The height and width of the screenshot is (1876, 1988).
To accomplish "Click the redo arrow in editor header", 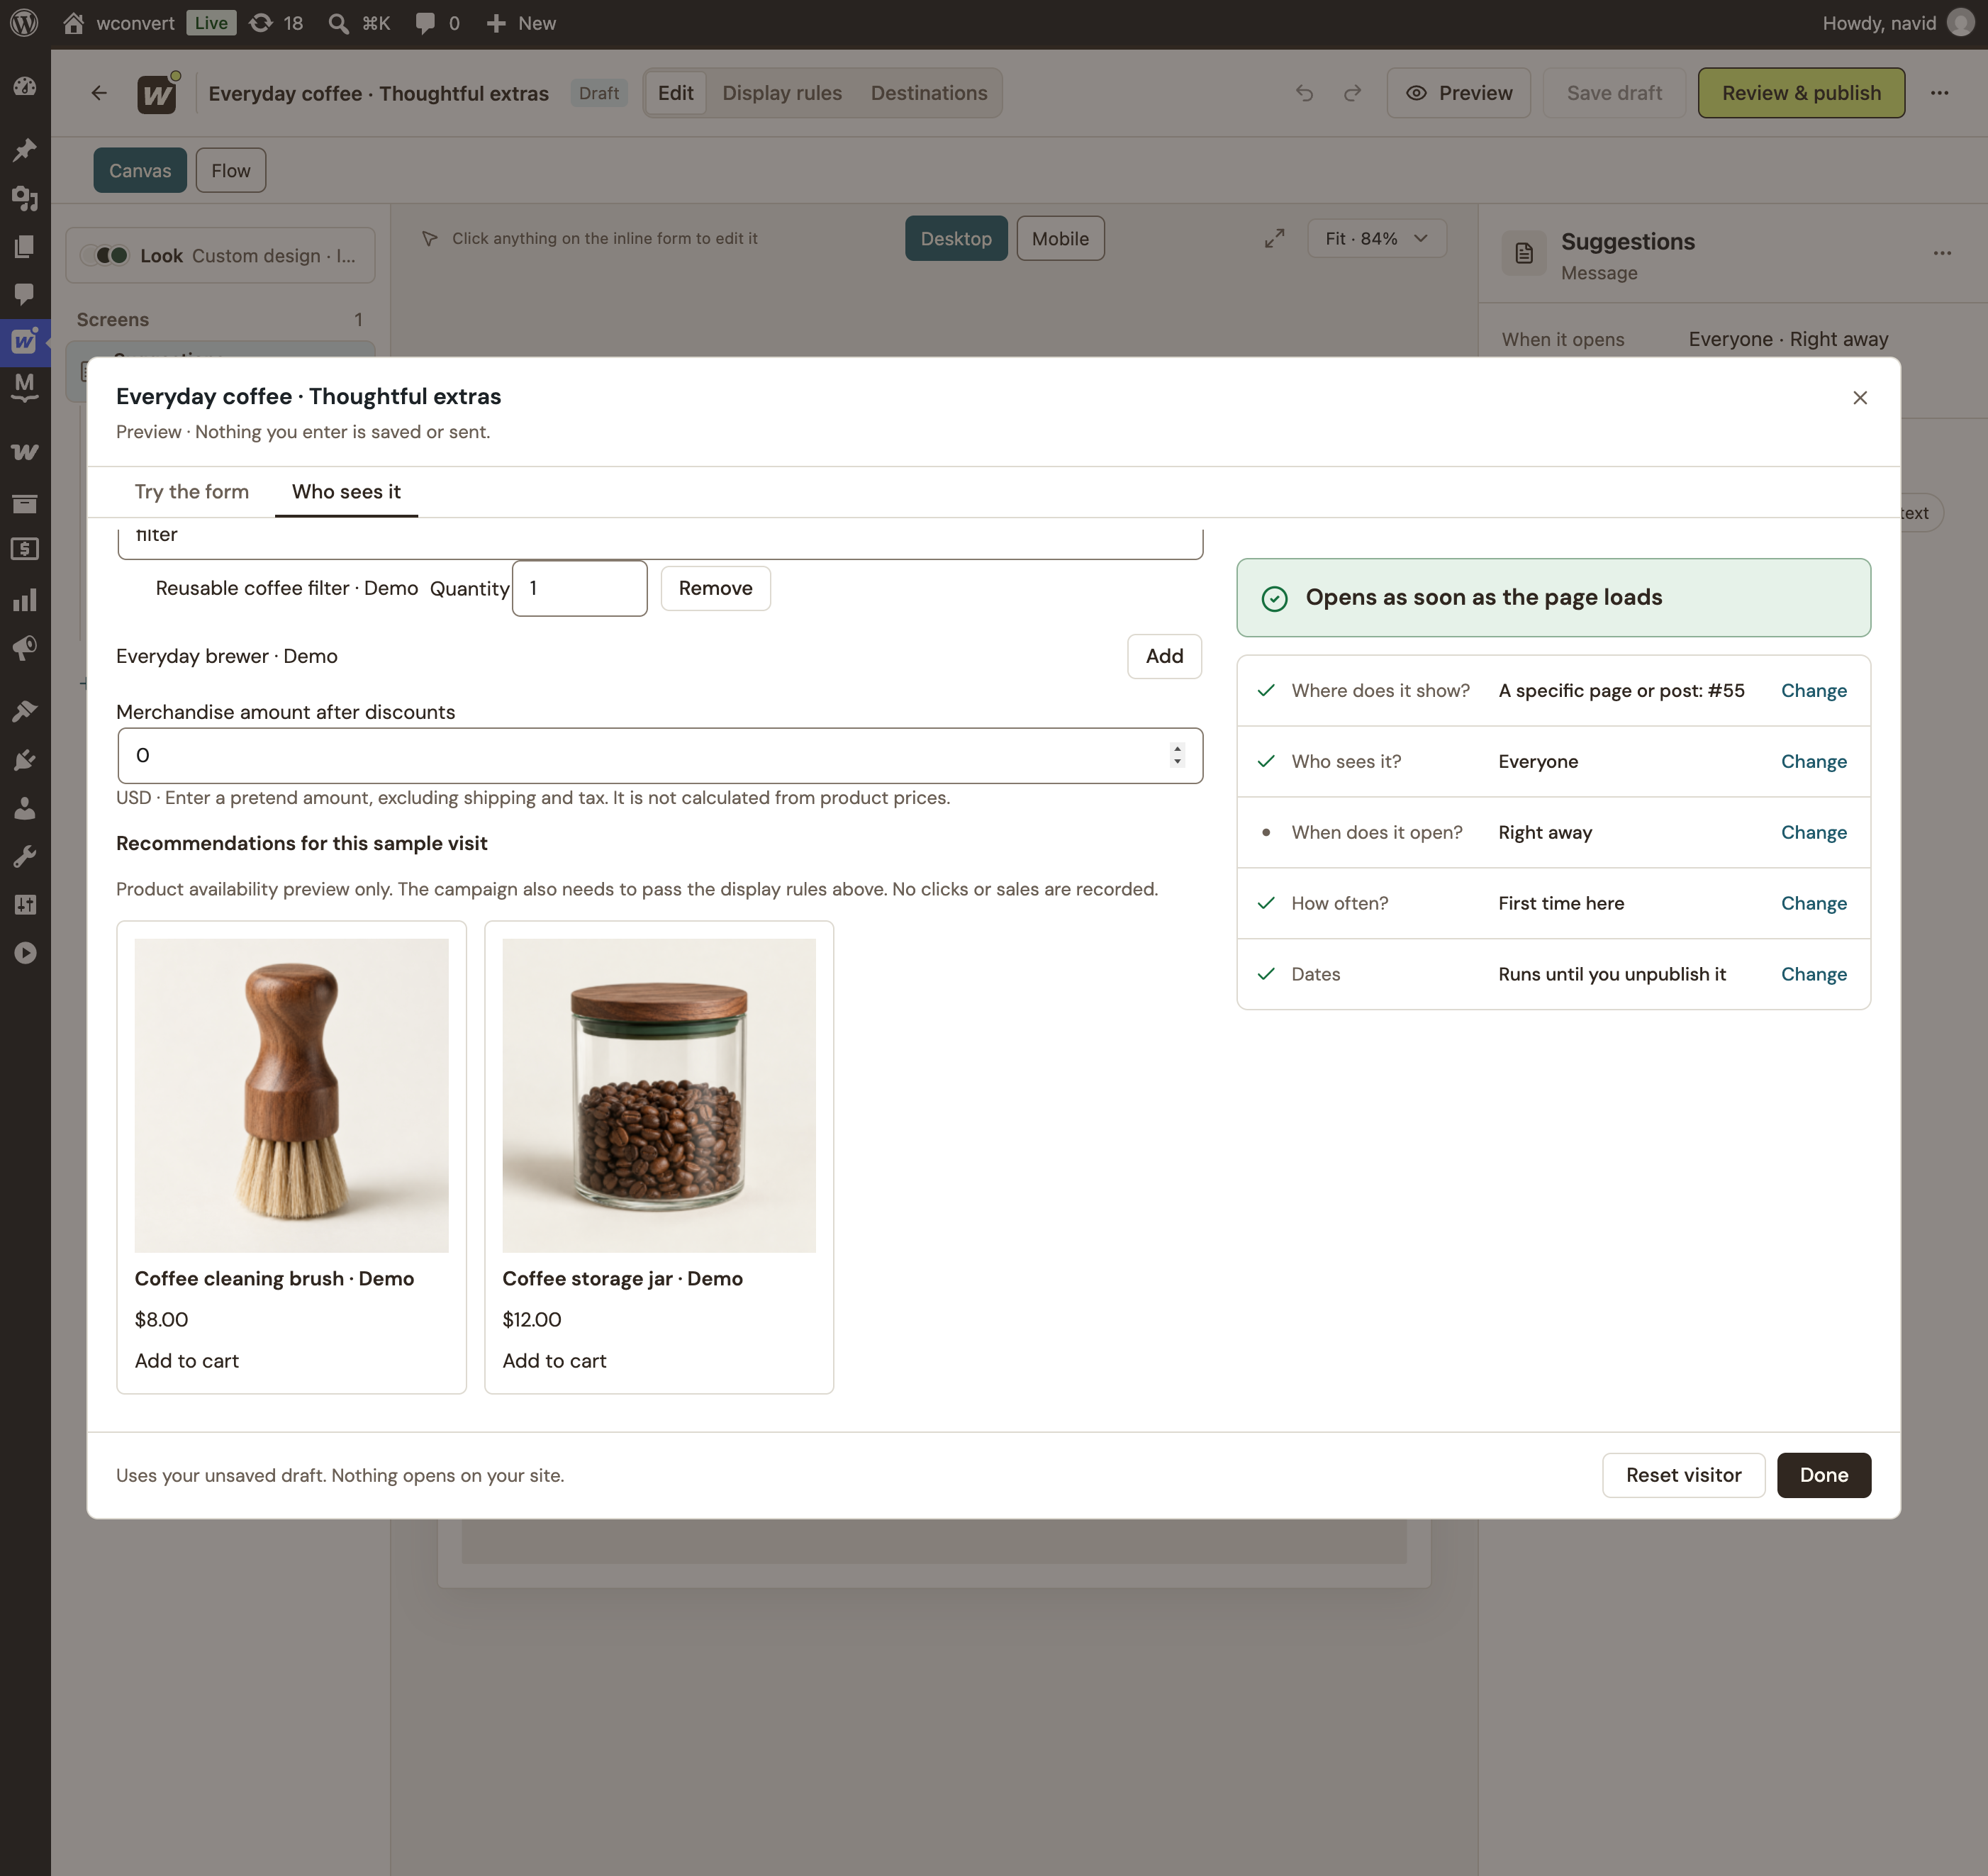I will click(x=1352, y=93).
